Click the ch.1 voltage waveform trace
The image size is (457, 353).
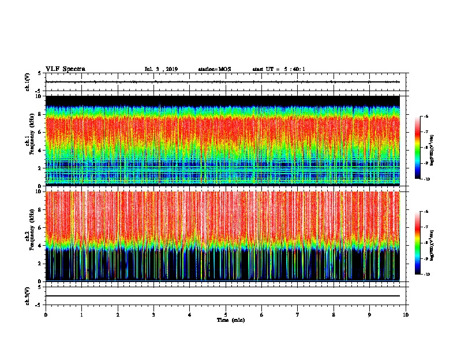pyautogui.click(x=223, y=82)
